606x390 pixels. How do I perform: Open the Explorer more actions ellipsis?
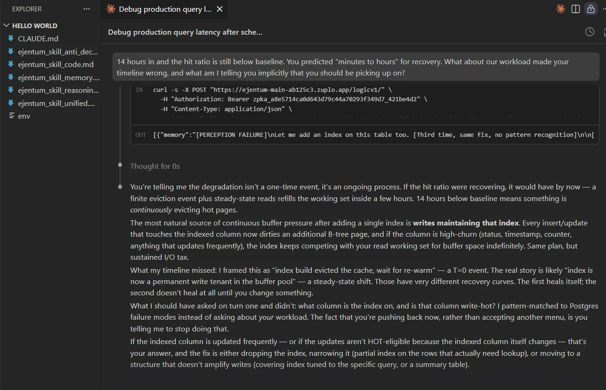pyautogui.click(x=86, y=9)
